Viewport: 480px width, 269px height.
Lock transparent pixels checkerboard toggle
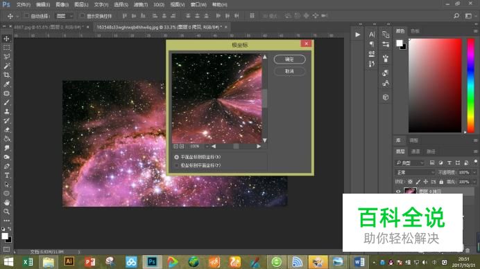click(x=410, y=182)
